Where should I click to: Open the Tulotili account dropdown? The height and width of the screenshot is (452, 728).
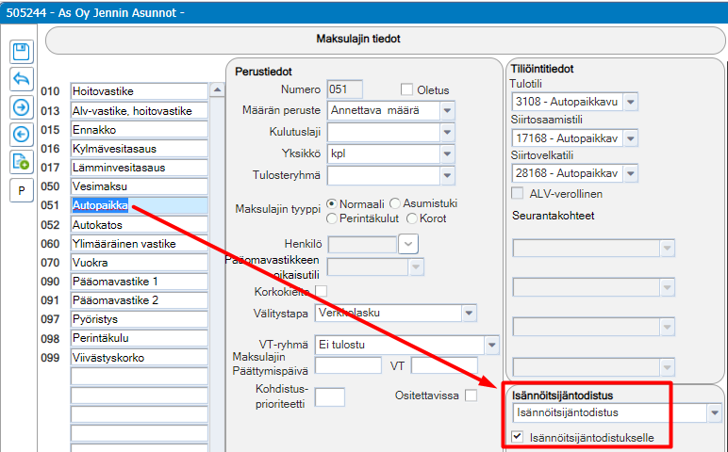coord(631,102)
